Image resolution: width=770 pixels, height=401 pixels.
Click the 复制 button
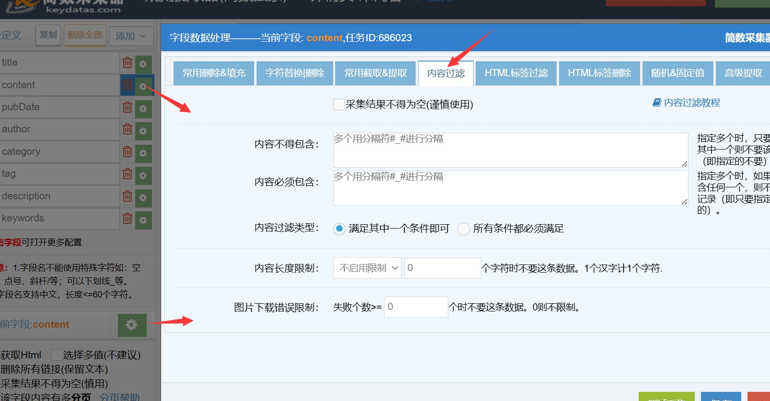pyautogui.click(x=48, y=35)
